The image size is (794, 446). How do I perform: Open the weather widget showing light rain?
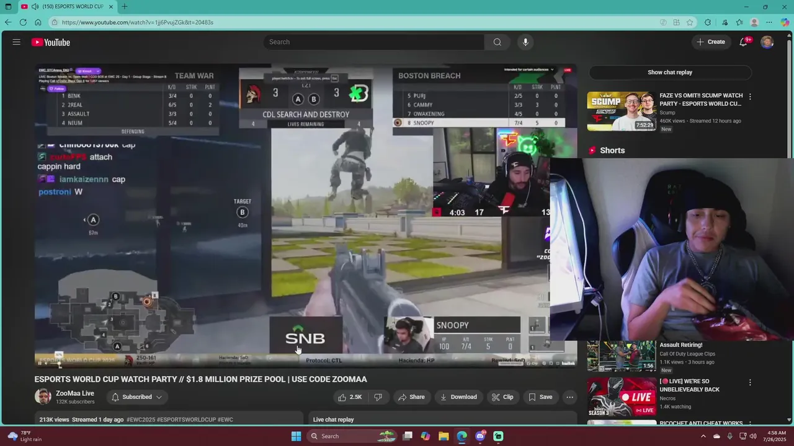(25, 436)
